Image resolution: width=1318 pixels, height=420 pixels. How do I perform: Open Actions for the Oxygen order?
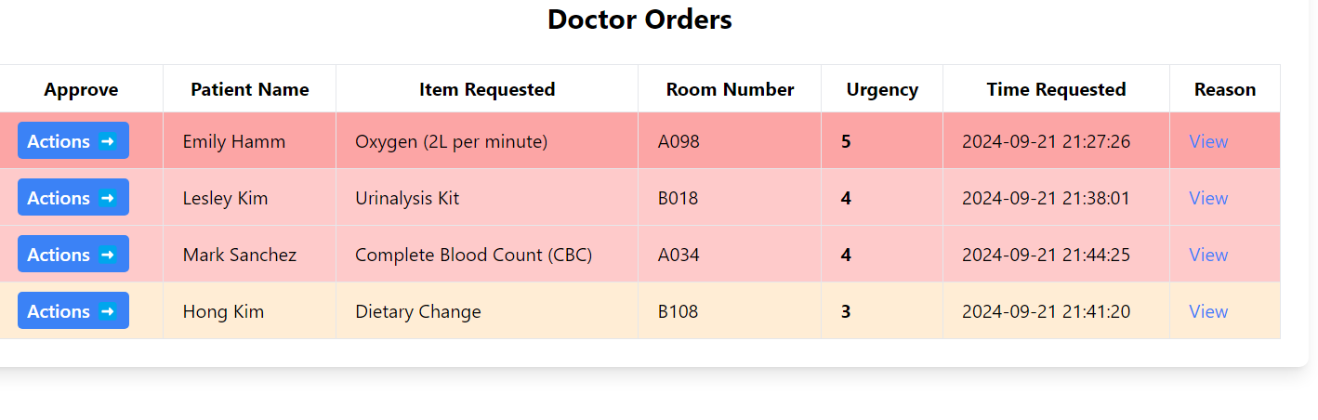pyautogui.click(x=72, y=141)
